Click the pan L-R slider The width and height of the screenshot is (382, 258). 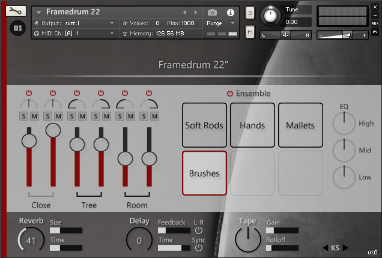tap(285, 35)
